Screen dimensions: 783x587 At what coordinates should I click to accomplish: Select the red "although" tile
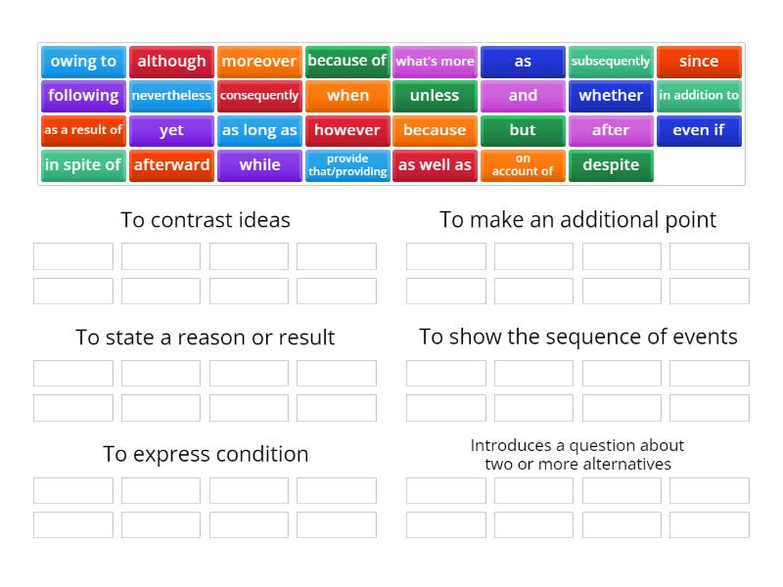pyautogui.click(x=171, y=62)
